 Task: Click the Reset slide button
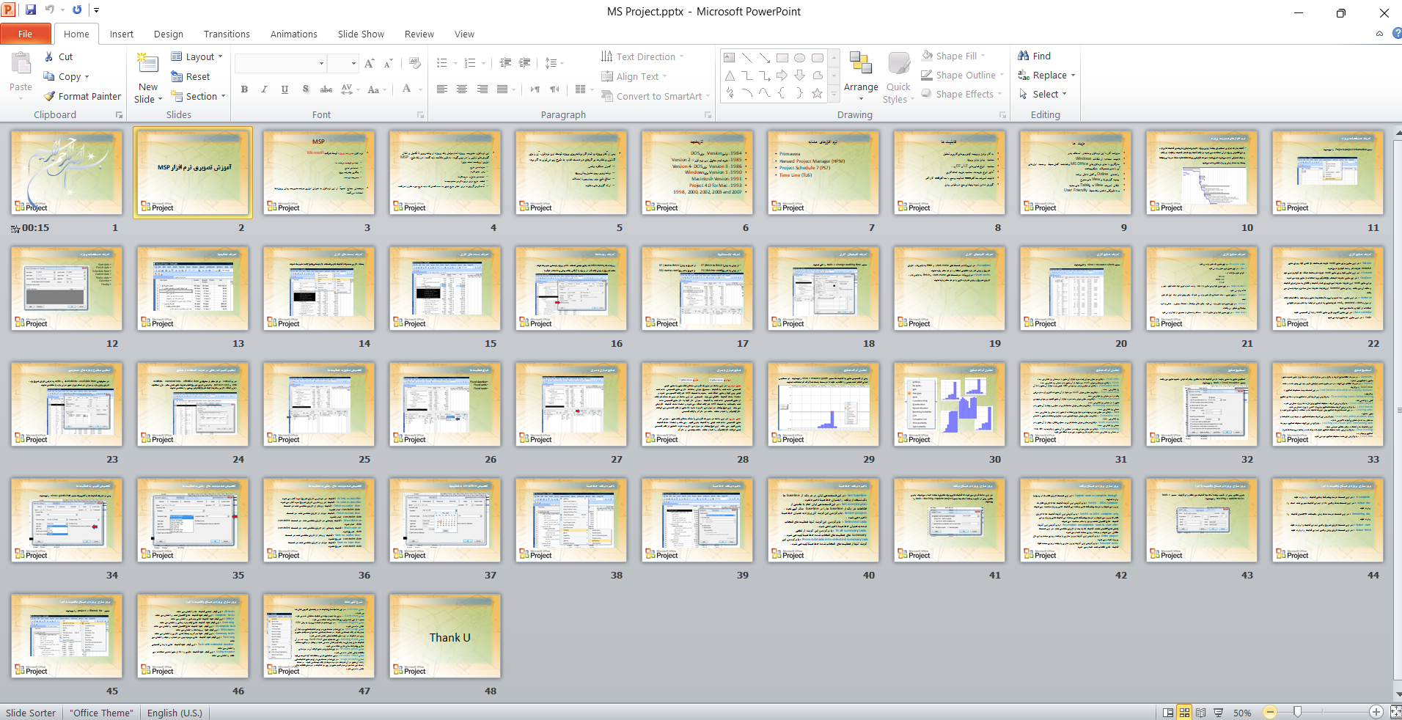191,76
